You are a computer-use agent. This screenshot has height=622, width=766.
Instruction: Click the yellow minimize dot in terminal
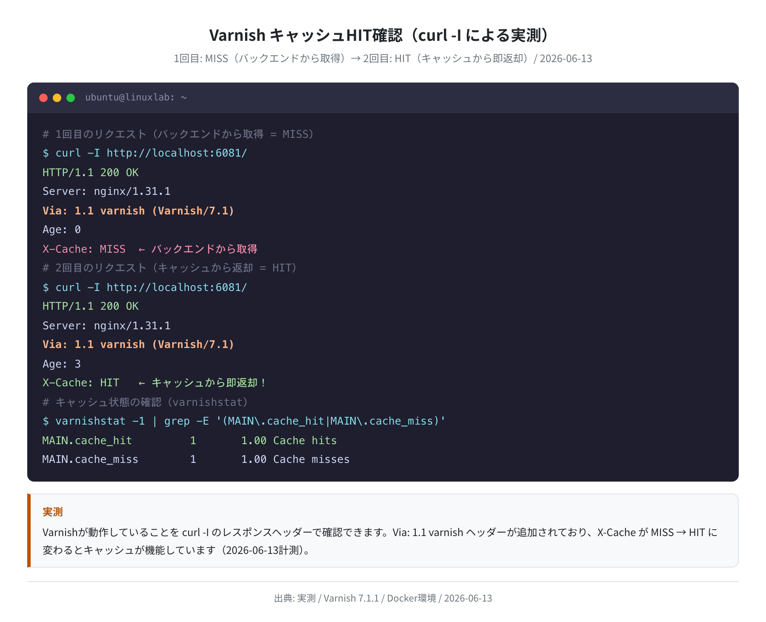point(57,98)
